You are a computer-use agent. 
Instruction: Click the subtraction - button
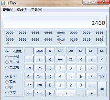pos(92,85)
